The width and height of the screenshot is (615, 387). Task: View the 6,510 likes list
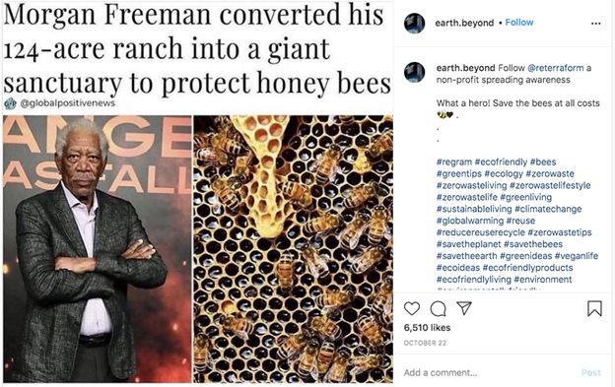coord(427,328)
